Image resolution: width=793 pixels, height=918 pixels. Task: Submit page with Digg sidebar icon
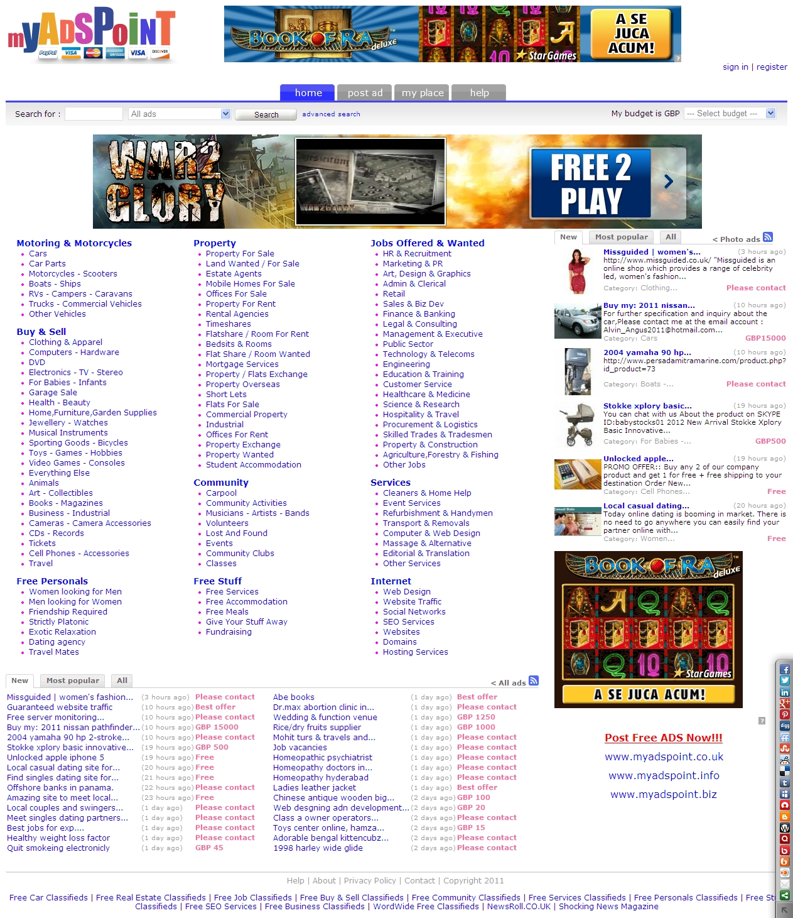(785, 726)
